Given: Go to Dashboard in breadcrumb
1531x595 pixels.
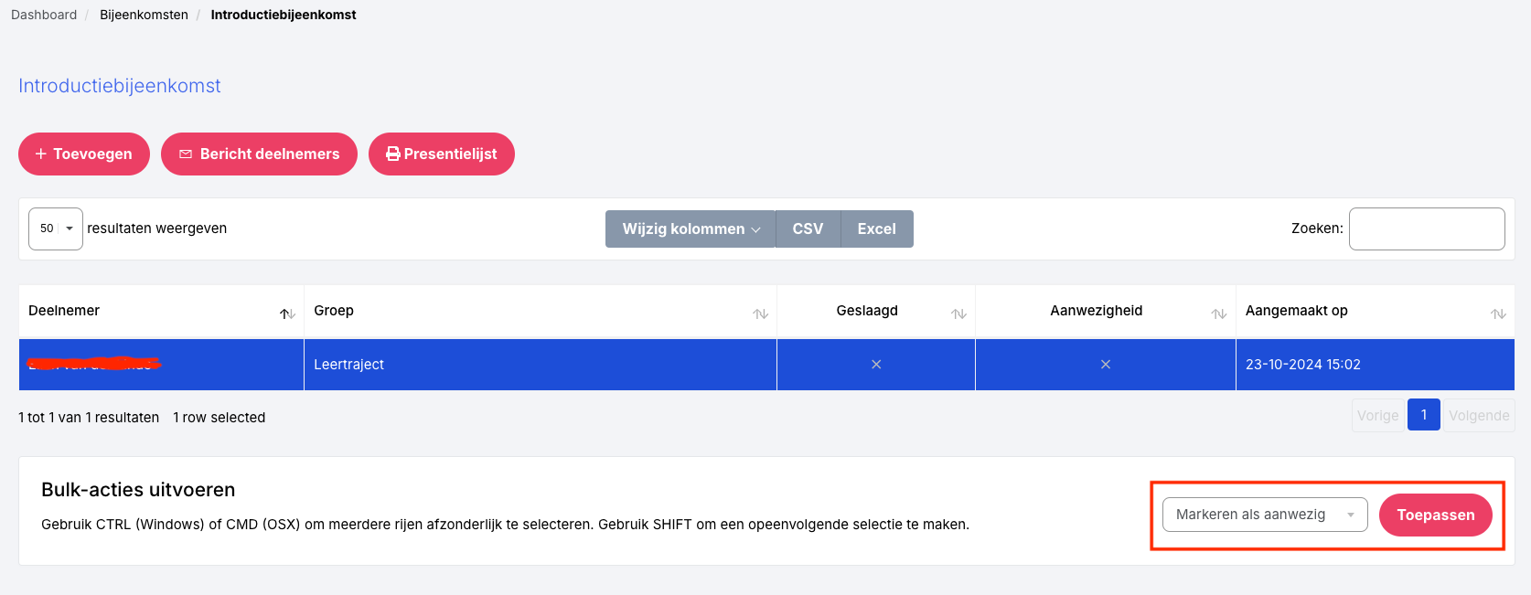Looking at the screenshot, I should pos(44,15).
